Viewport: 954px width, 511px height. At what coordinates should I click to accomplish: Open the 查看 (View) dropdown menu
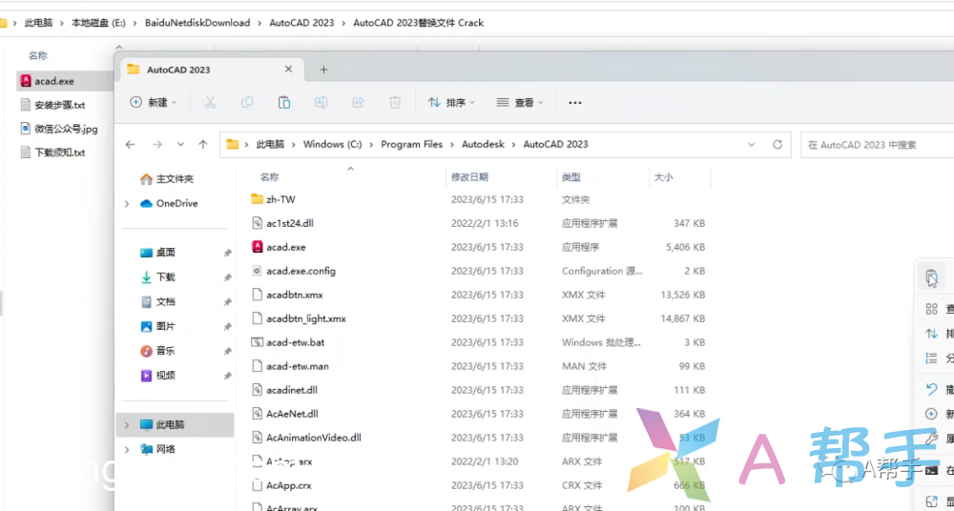(x=520, y=102)
